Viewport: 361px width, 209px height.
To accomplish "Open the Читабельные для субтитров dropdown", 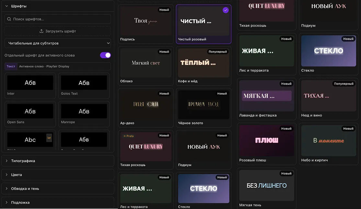I will point(58,43).
